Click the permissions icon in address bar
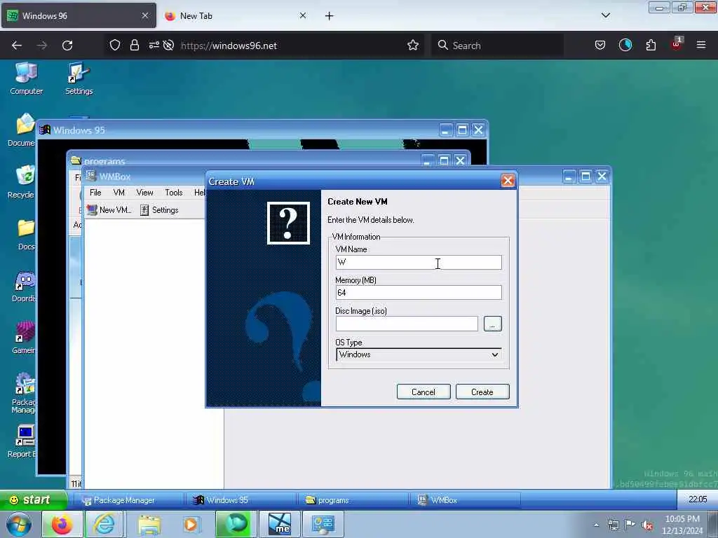Screen dimensions: 718x538 (x=154, y=46)
